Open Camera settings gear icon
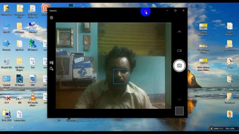 52,17
